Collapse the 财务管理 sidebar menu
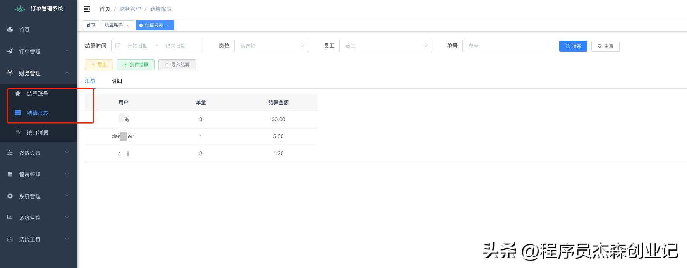The height and width of the screenshot is (268, 687). [x=38, y=73]
